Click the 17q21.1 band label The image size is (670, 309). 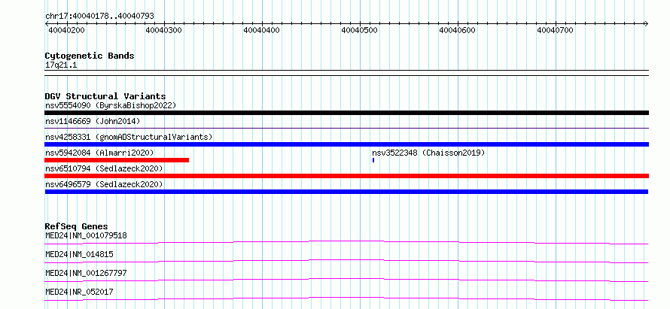click(61, 65)
